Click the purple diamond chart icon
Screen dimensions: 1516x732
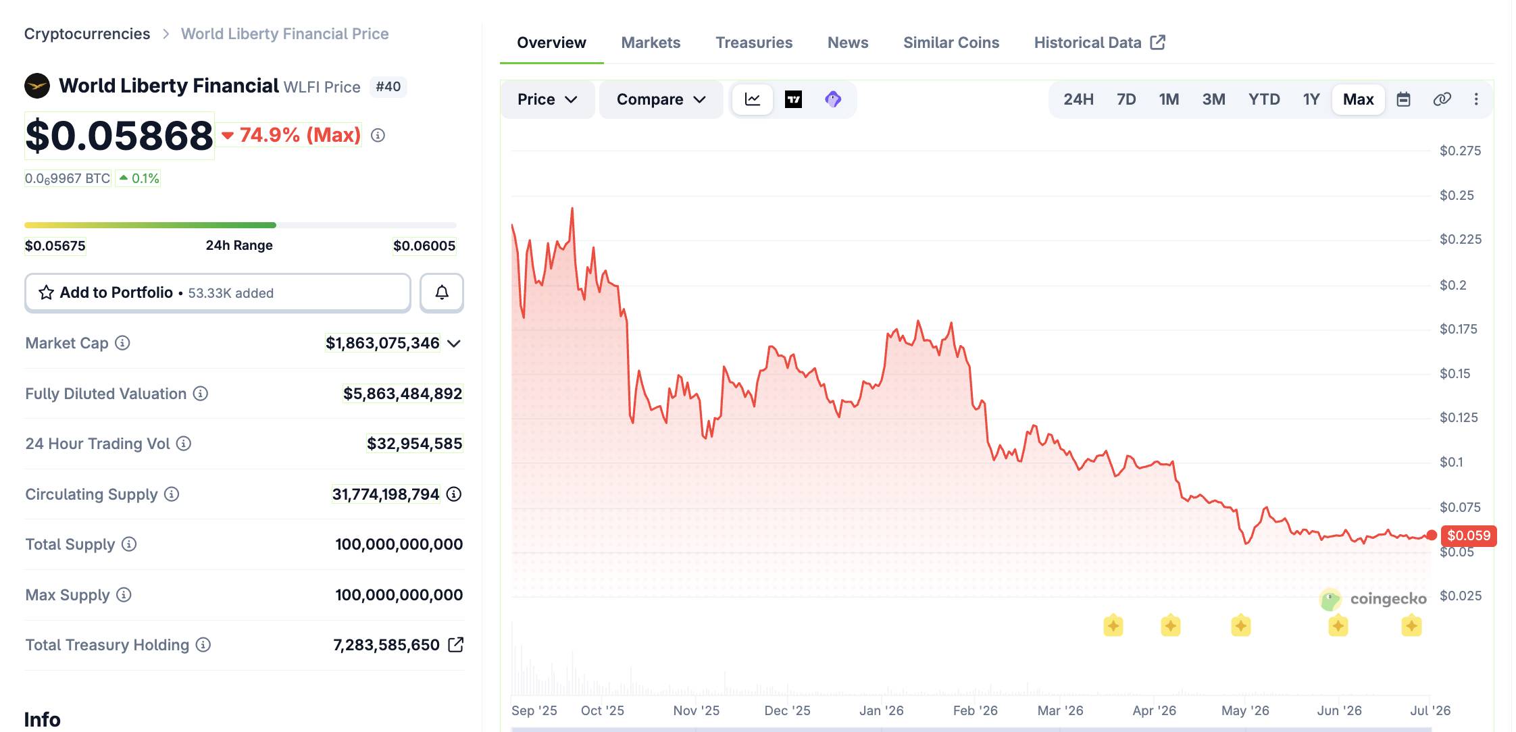click(833, 99)
